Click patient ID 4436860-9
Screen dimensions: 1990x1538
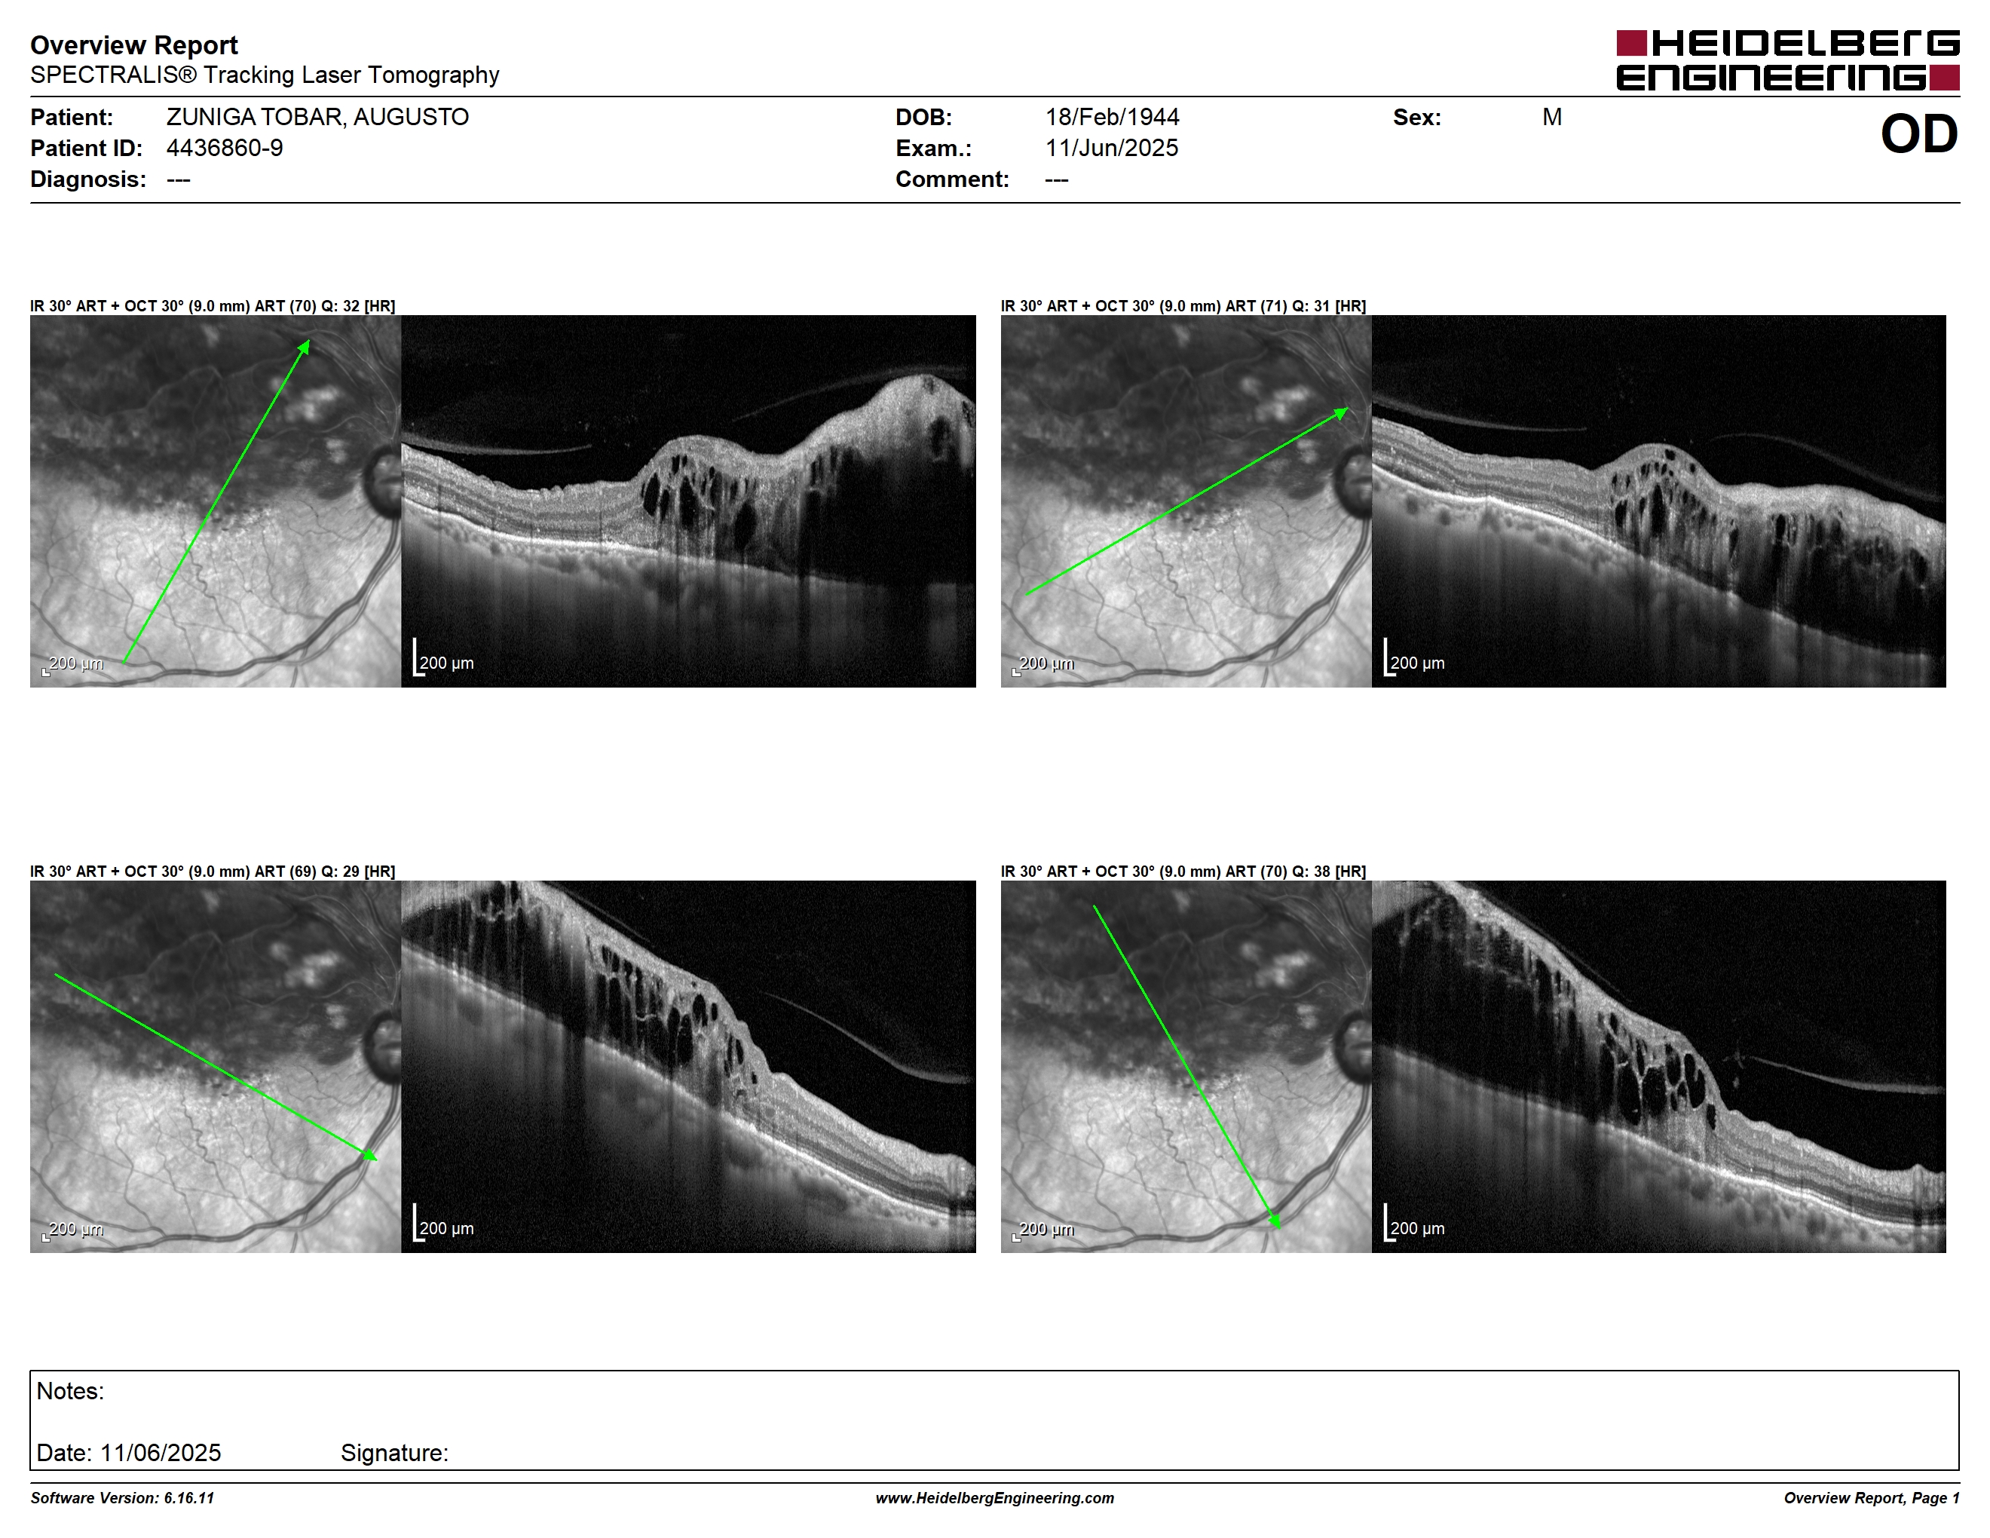[x=224, y=148]
